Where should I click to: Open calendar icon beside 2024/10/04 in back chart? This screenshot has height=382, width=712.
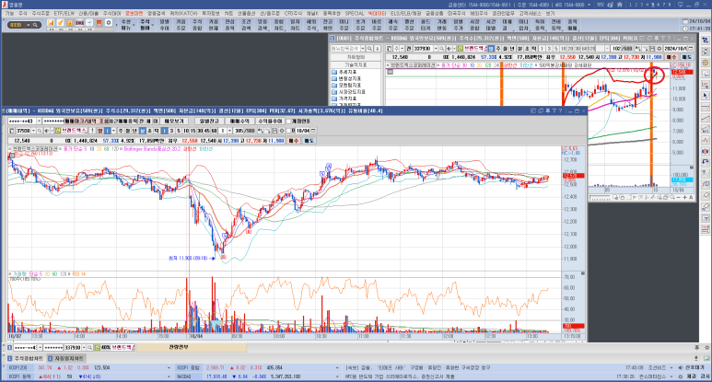click(x=691, y=48)
